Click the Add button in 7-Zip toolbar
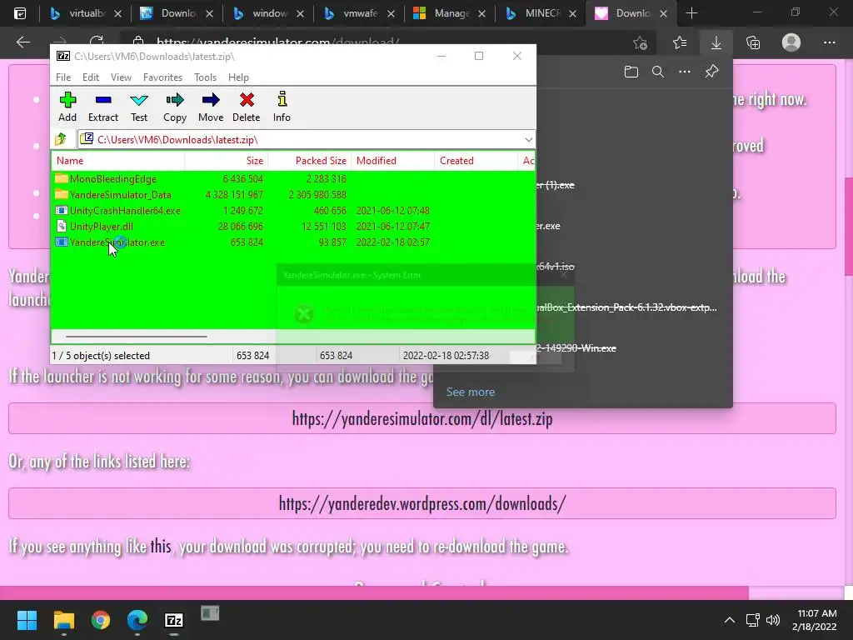 click(x=67, y=107)
